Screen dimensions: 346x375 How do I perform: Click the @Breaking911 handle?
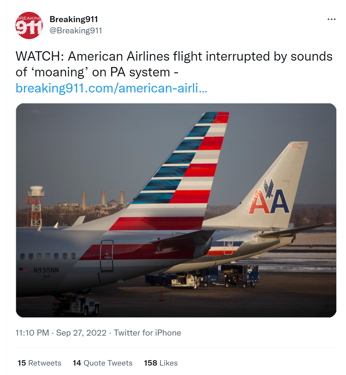(x=76, y=31)
